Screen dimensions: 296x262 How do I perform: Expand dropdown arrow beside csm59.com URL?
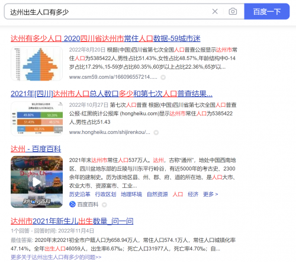(163, 77)
